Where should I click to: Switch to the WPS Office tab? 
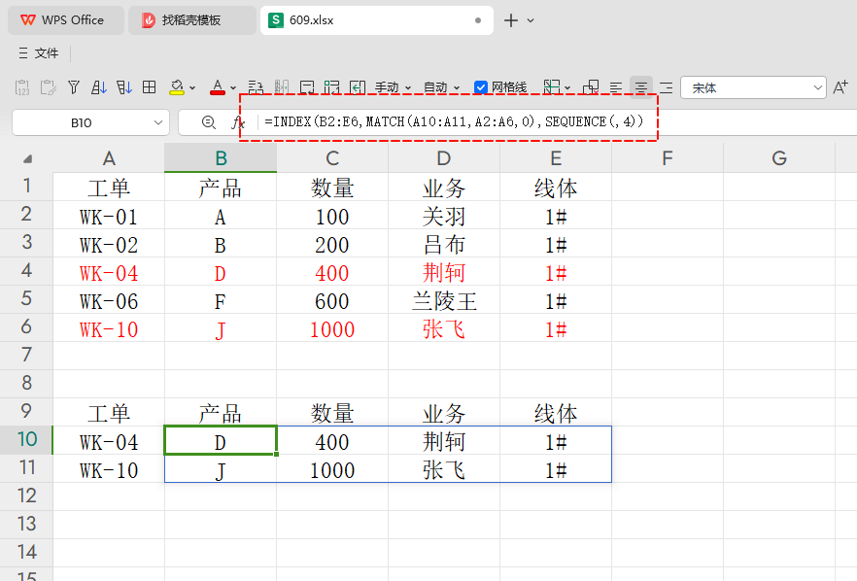point(66,20)
